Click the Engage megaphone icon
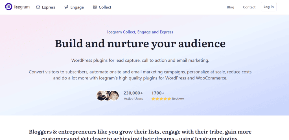289x140 pixels. (x=66, y=7)
